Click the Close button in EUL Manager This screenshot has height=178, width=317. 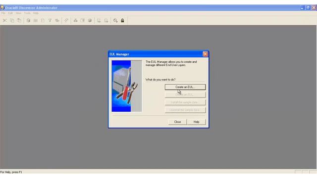(x=177, y=122)
